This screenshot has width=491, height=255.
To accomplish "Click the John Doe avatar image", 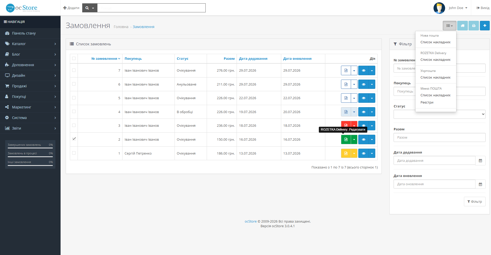I will [x=439, y=8].
